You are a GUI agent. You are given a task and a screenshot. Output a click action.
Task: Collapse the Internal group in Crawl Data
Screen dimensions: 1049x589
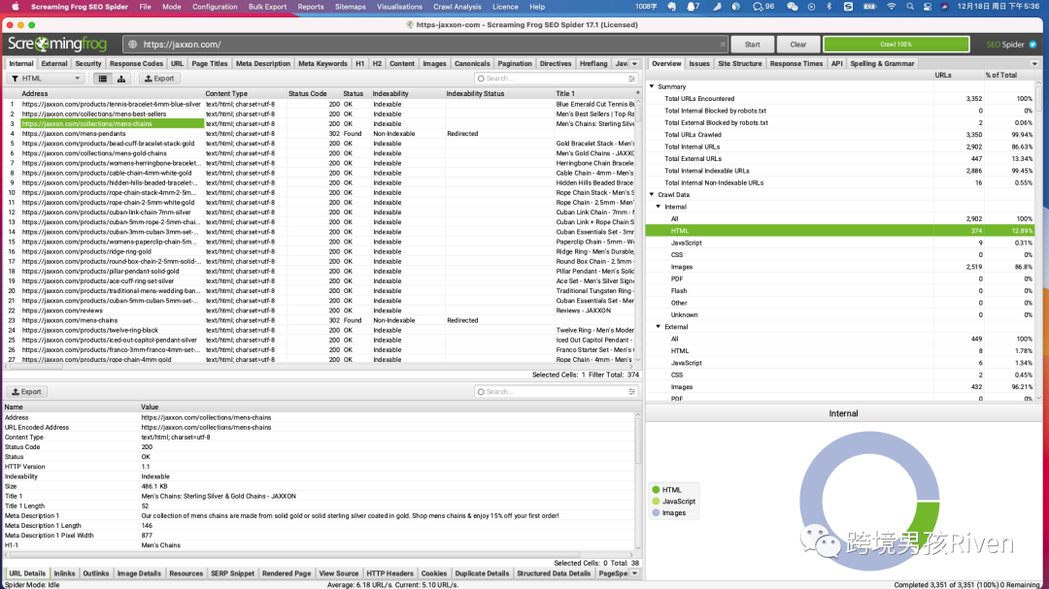coord(659,207)
